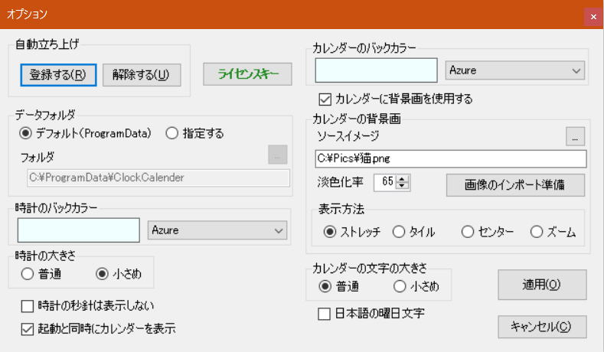Screen dimensions: 604x352
Task: Click 画像のインポート準備 button
Action: click(515, 185)
